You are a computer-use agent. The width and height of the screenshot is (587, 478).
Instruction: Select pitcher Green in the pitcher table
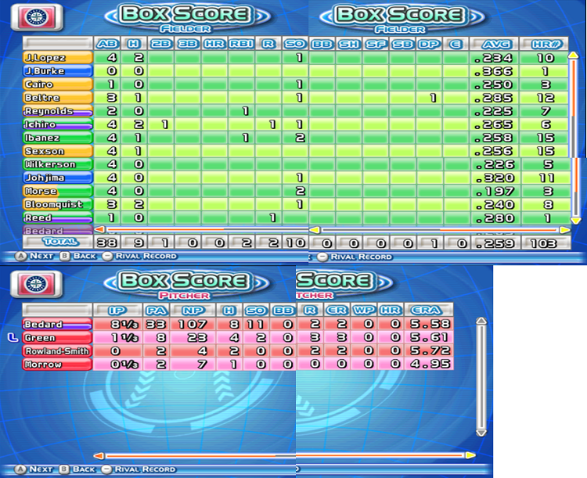57,338
